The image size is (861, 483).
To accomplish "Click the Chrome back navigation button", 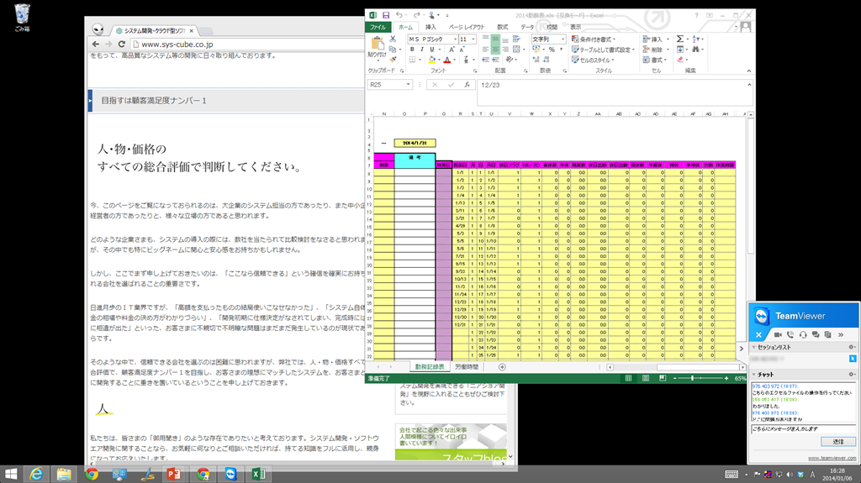I will pyautogui.click(x=96, y=44).
